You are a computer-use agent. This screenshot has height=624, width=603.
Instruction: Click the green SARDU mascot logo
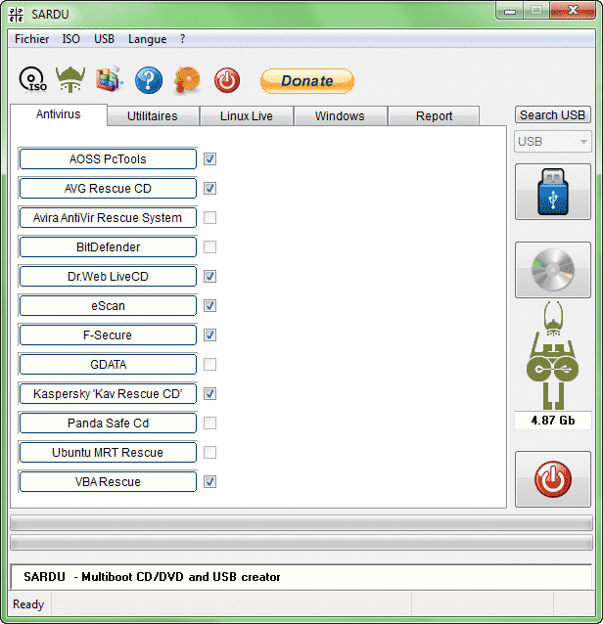pyautogui.click(x=553, y=355)
